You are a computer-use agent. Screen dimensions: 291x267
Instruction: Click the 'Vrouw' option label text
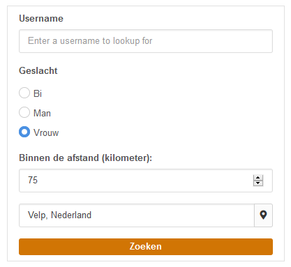[x=46, y=132]
